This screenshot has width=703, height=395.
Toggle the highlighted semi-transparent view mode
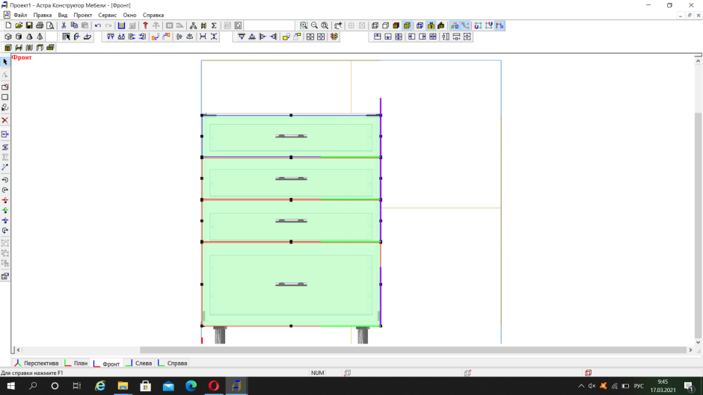pyautogui.click(x=407, y=25)
